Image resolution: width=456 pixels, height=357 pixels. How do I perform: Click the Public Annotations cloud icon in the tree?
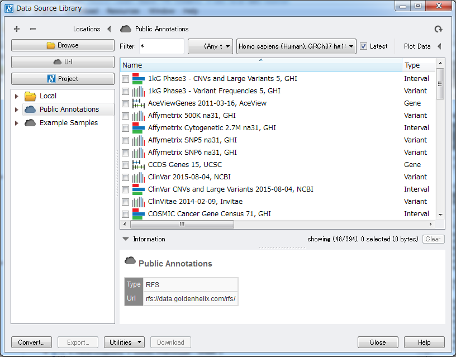pos(30,110)
